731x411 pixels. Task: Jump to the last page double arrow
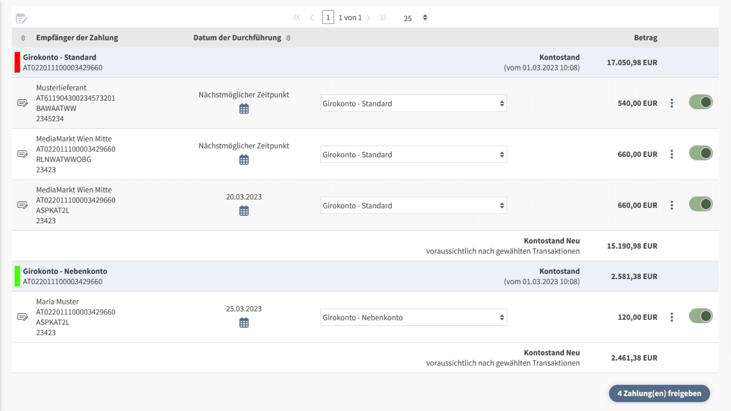(383, 18)
